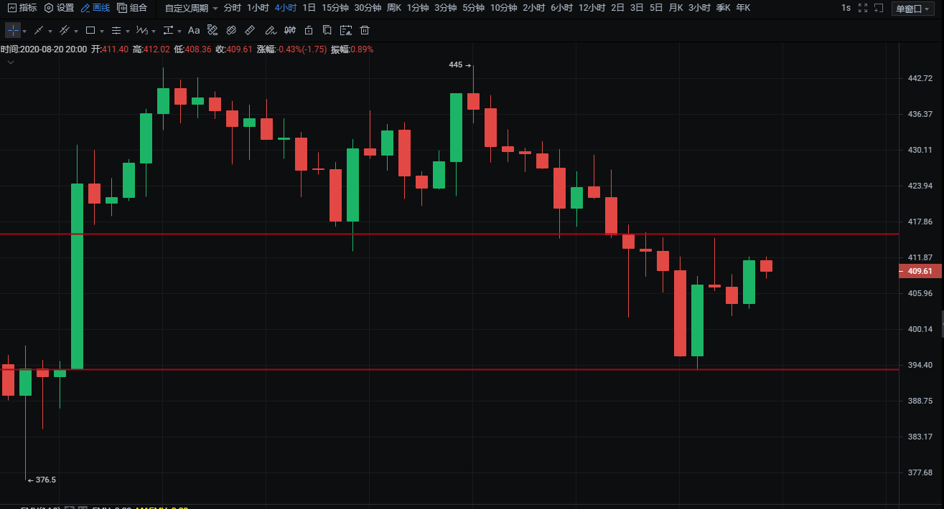Screen dimensions: 944x509
Task: Click the lock drawings icon
Action: 309,31
